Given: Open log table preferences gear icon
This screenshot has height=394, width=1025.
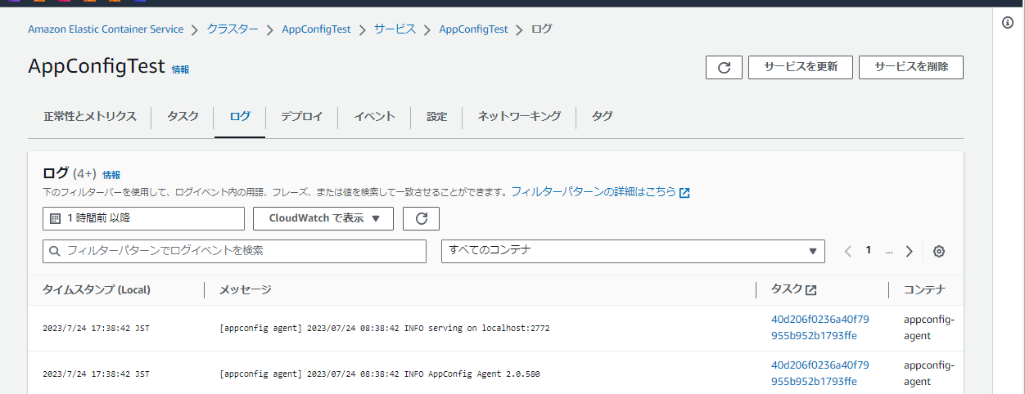Looking at the screenshot, I should click(x=939, y=252).
